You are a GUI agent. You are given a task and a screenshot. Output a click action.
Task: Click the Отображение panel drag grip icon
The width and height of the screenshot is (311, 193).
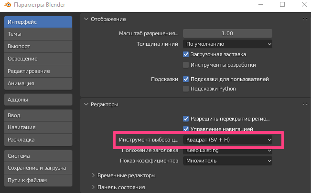305,19
